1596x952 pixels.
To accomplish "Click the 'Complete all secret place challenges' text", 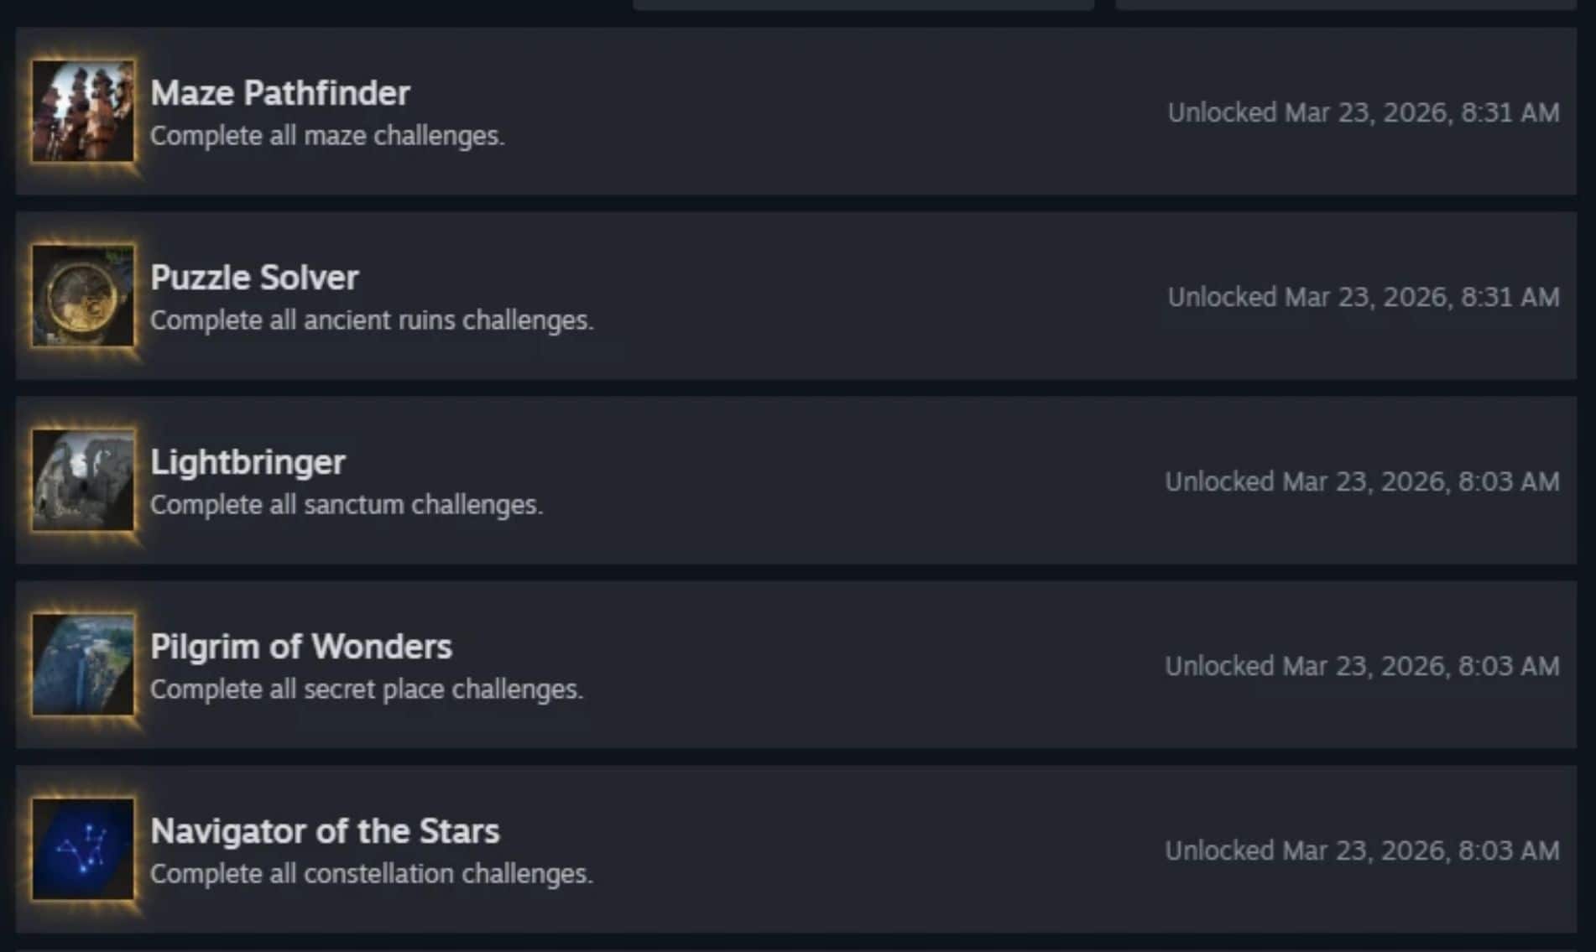I will (367, 689).
